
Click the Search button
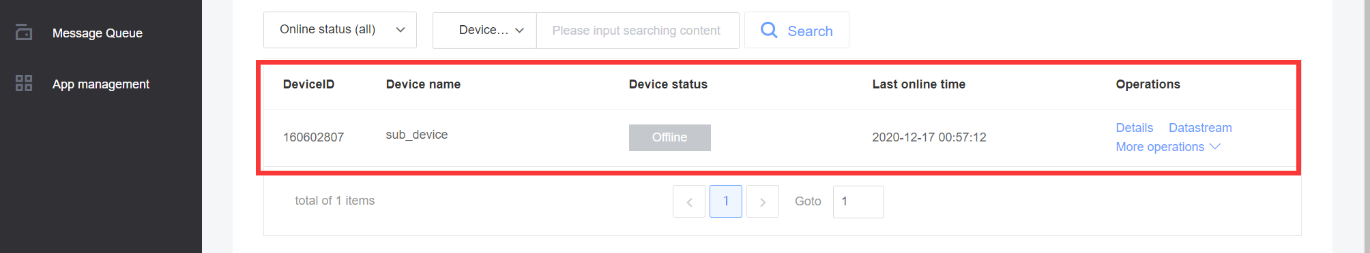click(797, 30)
